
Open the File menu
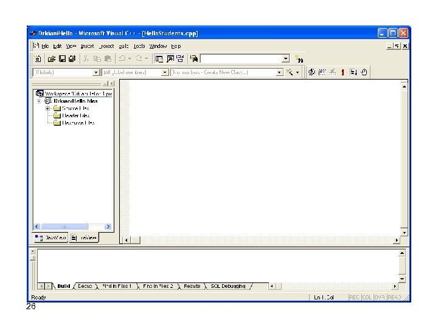[x=45, y=46]
